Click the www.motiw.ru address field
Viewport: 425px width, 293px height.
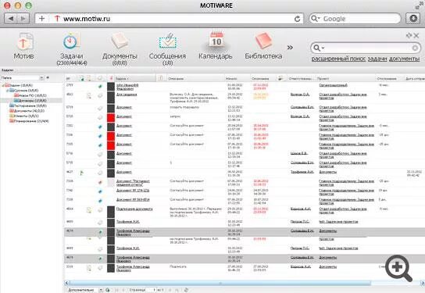170,19
